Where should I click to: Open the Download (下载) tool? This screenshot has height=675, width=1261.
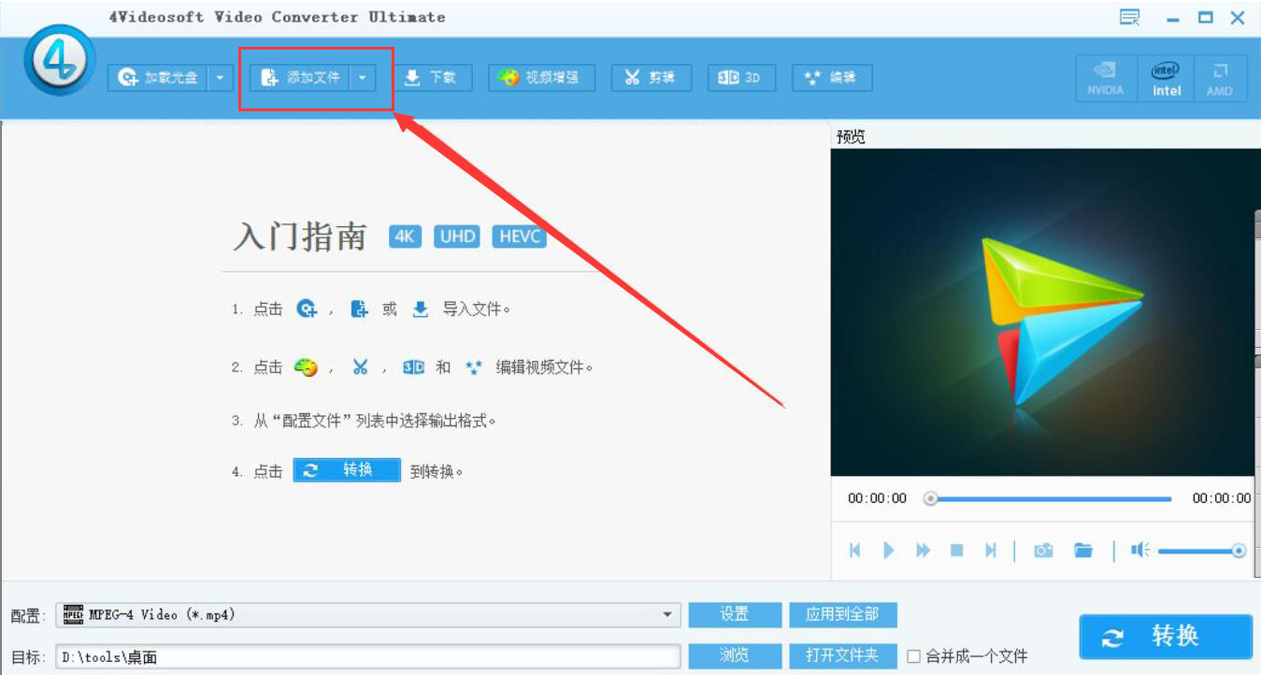(x=432, y=78)
